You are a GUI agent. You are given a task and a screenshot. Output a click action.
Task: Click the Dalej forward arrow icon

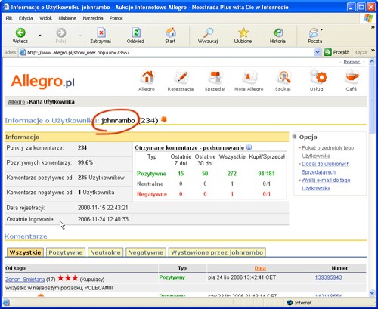[60, 32]
